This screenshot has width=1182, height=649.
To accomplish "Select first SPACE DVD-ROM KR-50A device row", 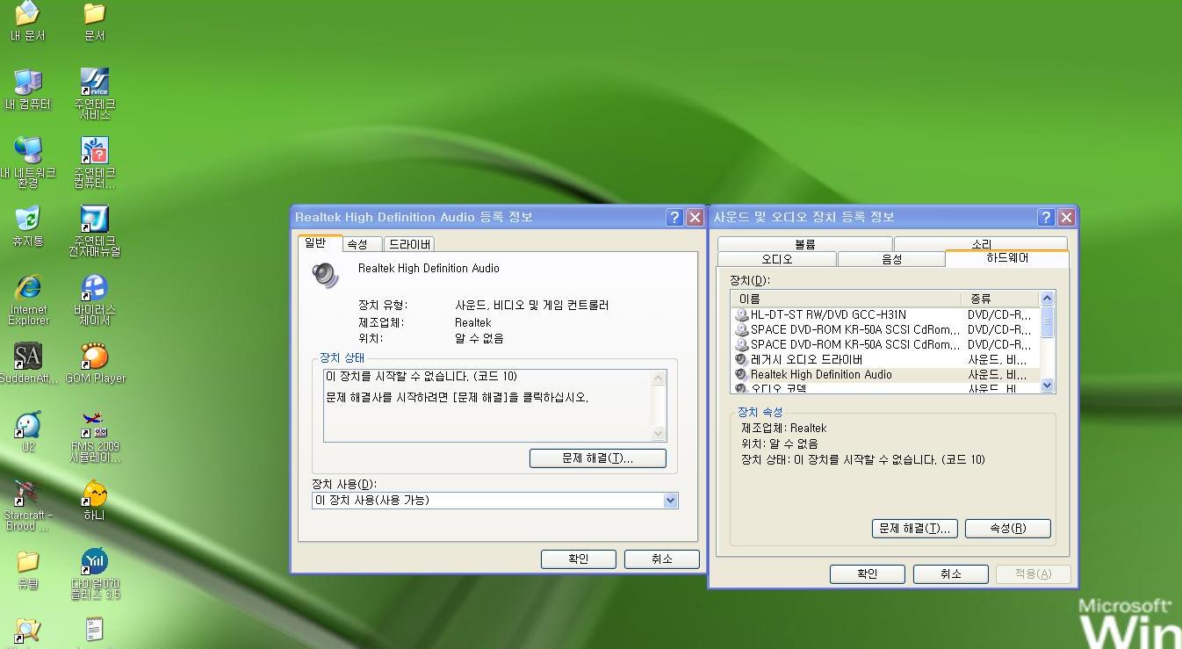I will tap(886, 329).
